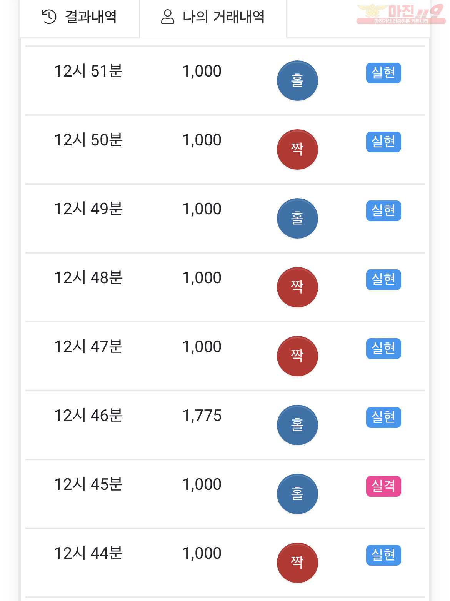This screenshot has height=601, width=450.
Task: Click the 마진 community logo watermark
Action: click(401, 14)
